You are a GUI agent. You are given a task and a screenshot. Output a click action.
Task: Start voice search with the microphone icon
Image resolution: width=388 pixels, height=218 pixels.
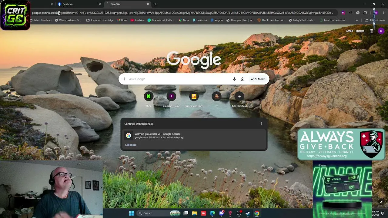[x=234, y=79]
